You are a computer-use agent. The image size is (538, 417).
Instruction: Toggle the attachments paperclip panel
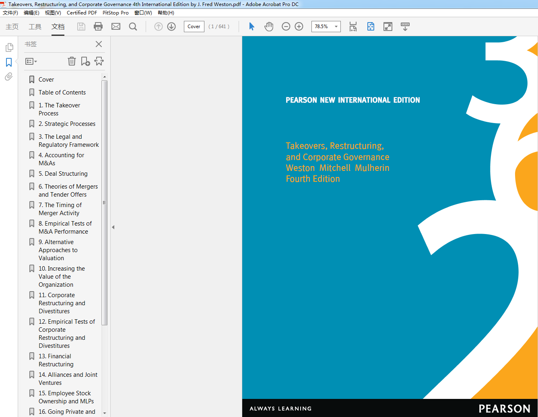click(9, 76)
